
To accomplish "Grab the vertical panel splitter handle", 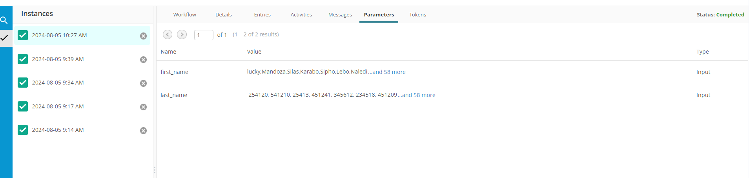I will click(155, 170).
